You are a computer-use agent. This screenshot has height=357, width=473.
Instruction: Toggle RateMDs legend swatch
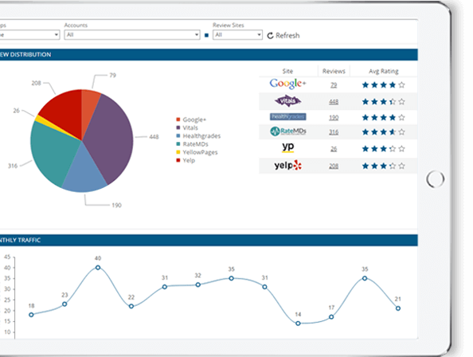click(178, 144)
